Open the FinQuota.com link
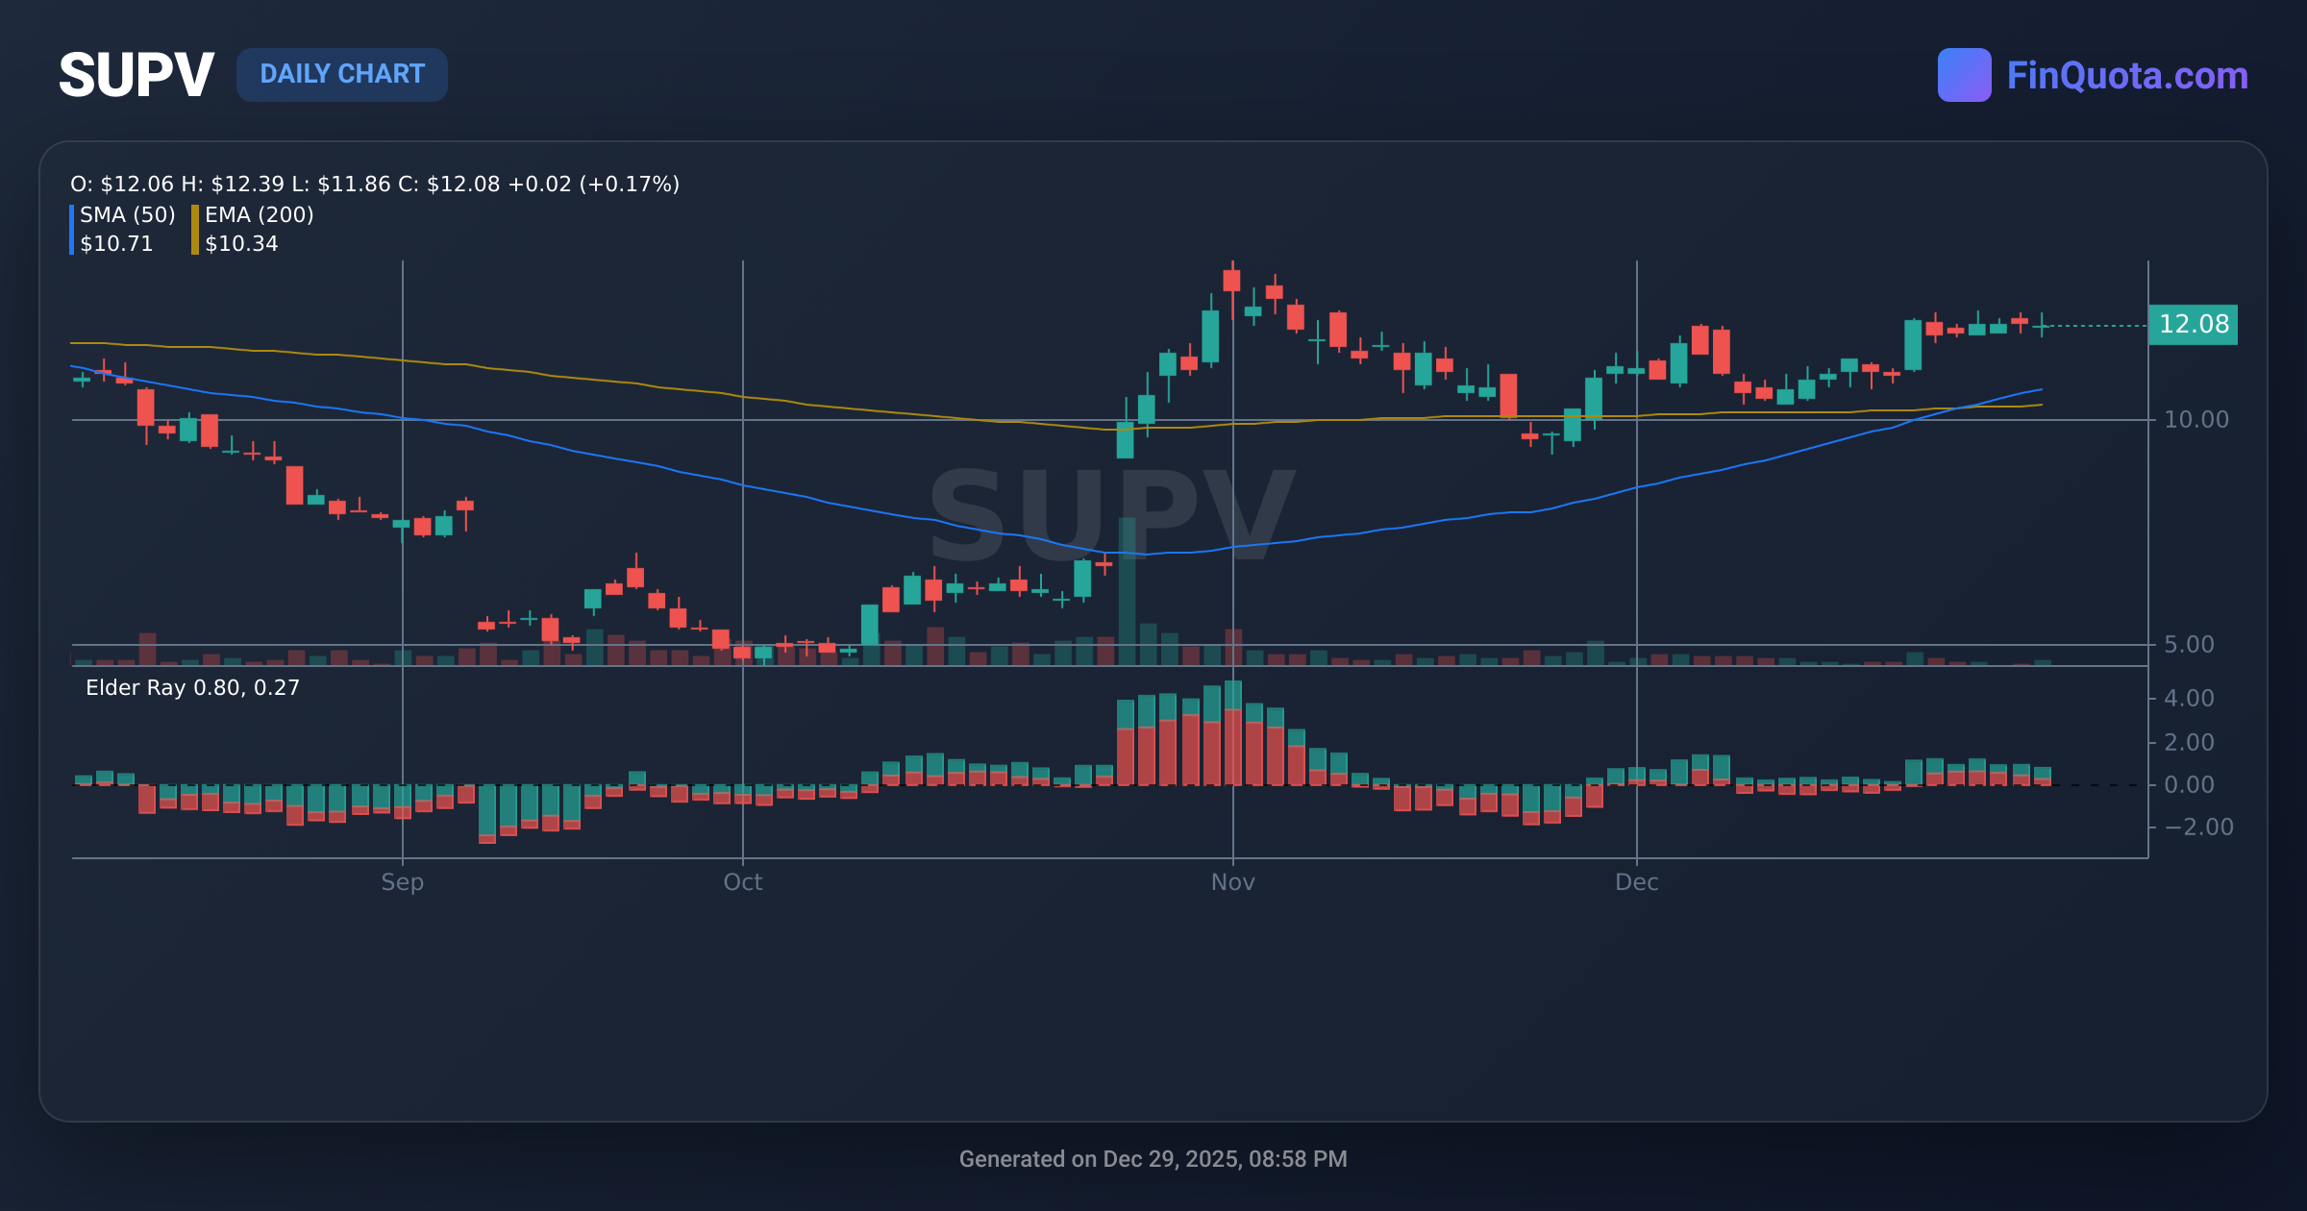The width and height of the screenshot is (2307, 1211). [x=2126, y=76]
